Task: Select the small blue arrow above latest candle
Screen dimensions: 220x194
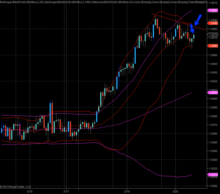Action: click(192, 28)
